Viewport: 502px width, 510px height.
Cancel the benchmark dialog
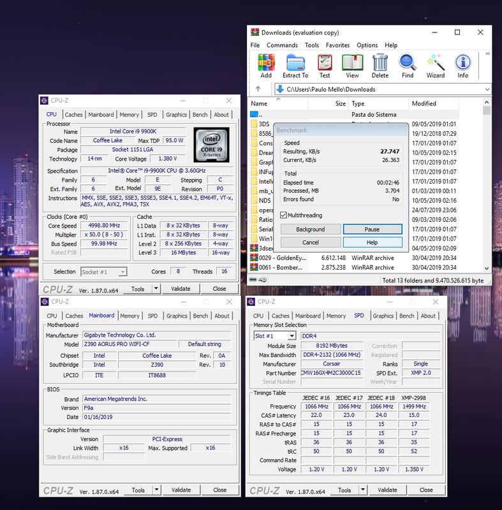tap(311, 242)
